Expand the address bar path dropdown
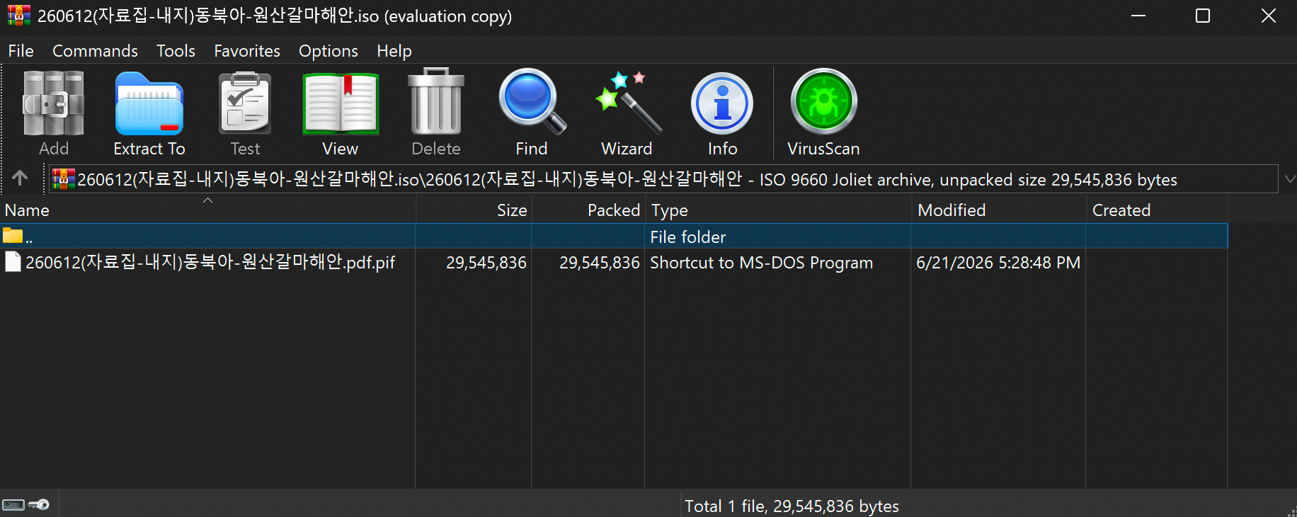This screenshot has height=517, width=1297. tap(1289, 179)
